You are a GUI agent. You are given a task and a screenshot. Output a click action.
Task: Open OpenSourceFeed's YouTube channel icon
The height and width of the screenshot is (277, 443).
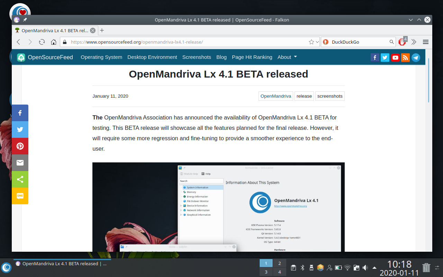[x=395, y=57]
